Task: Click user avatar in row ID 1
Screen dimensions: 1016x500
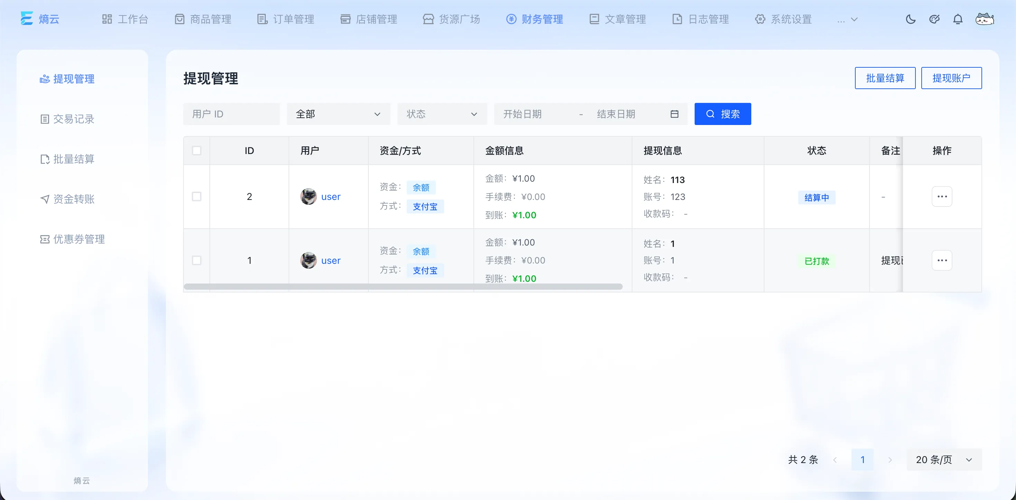Action: pos(308,260)
